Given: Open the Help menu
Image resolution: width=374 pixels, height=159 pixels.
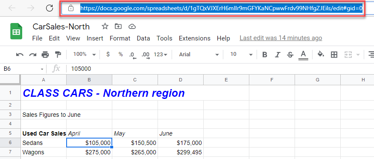Looking at the screenshot, I should tap(223, 38).
